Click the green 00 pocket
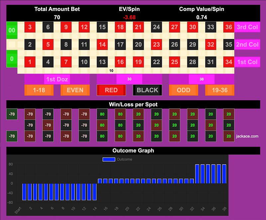This screenshot has height=220, width=266. click(x=12, y=30)
